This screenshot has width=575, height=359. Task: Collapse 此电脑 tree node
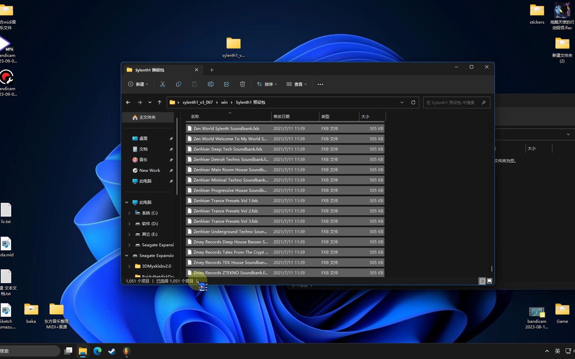[x=126, y=202]
